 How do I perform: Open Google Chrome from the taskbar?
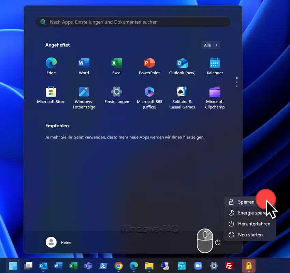click(118, 266)
